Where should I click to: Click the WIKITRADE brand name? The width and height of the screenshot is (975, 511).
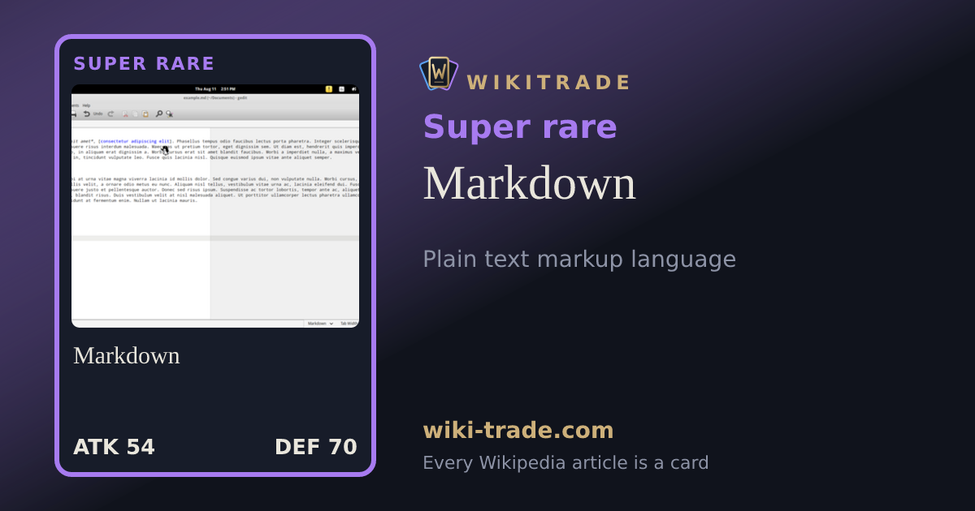(x=548, y=83)
